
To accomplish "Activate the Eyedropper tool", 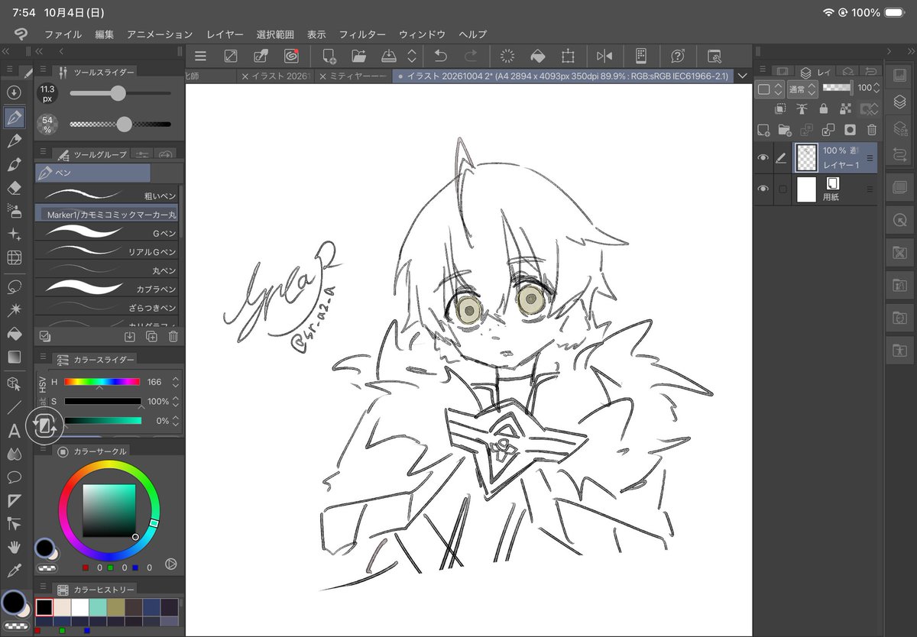I will pos(14,571).
